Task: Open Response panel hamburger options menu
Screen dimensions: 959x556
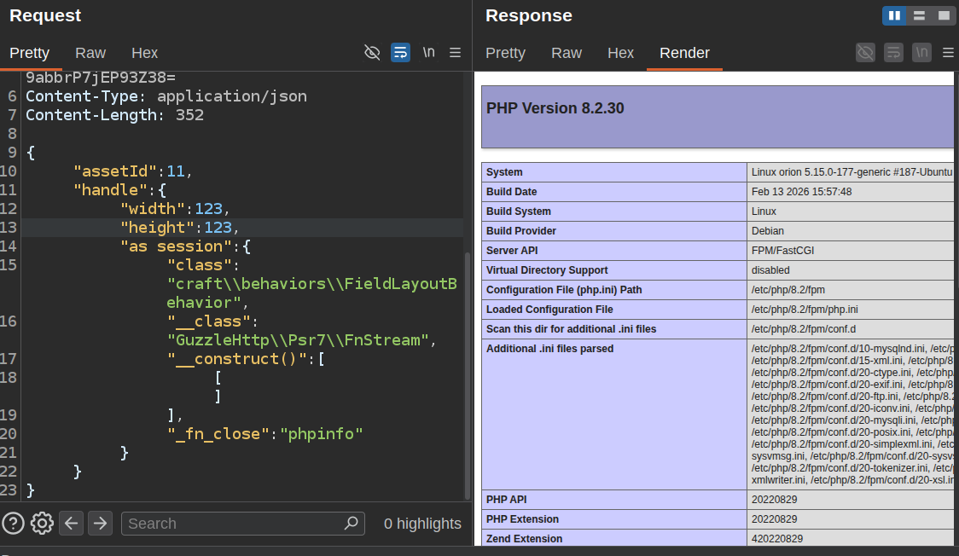Action: 948,53
